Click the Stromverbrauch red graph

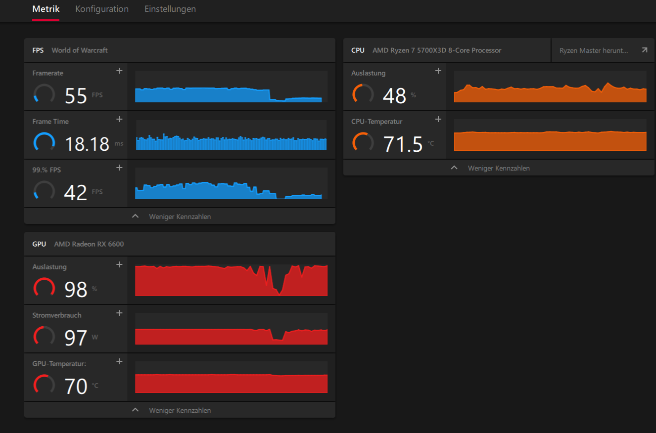231,329
